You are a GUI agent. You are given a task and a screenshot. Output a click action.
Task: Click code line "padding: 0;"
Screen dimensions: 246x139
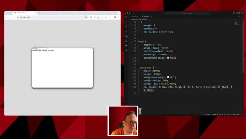pyautogui.click(x=151, y=28)
